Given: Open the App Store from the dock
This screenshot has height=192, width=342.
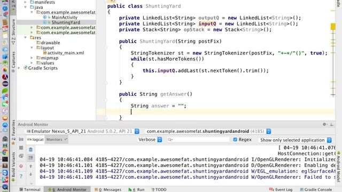Looking at the screenshot, I should (5, 125).
